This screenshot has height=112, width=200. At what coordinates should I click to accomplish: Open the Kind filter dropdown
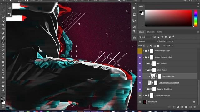click(145, 37)
